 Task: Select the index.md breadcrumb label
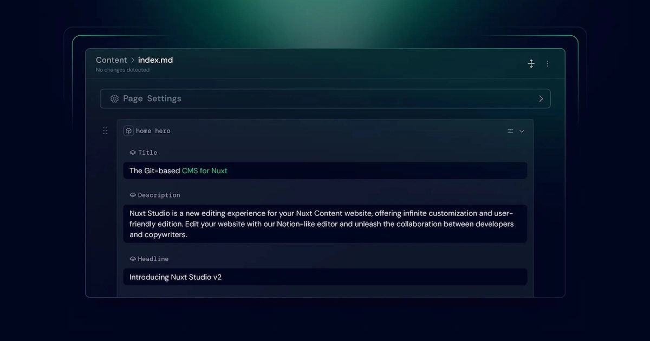click(155, 60)
